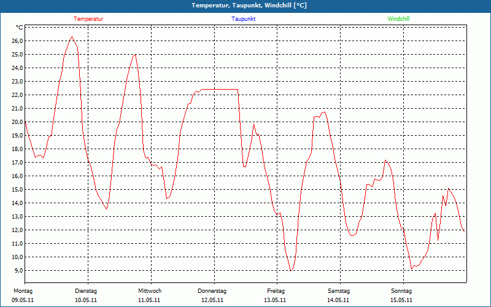Select the Sonntag day label
The image size is (491, 307).
[401, 291]
